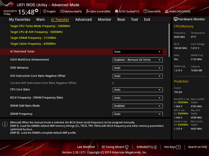Click the Hot Keys question icon
Viewport: 209px width, 156px height.
(179, 147)
